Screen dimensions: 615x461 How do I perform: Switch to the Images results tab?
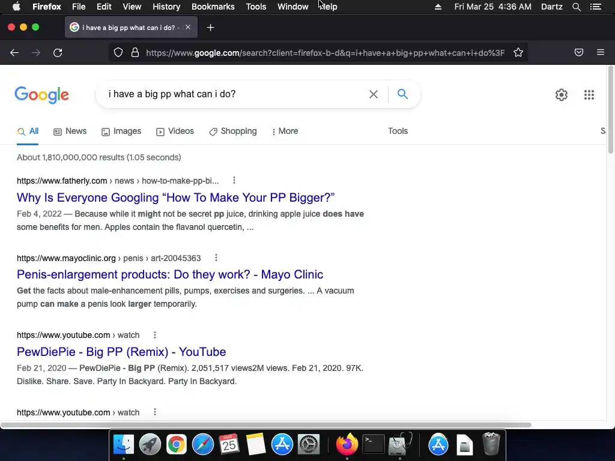click(x=121, y=131)
